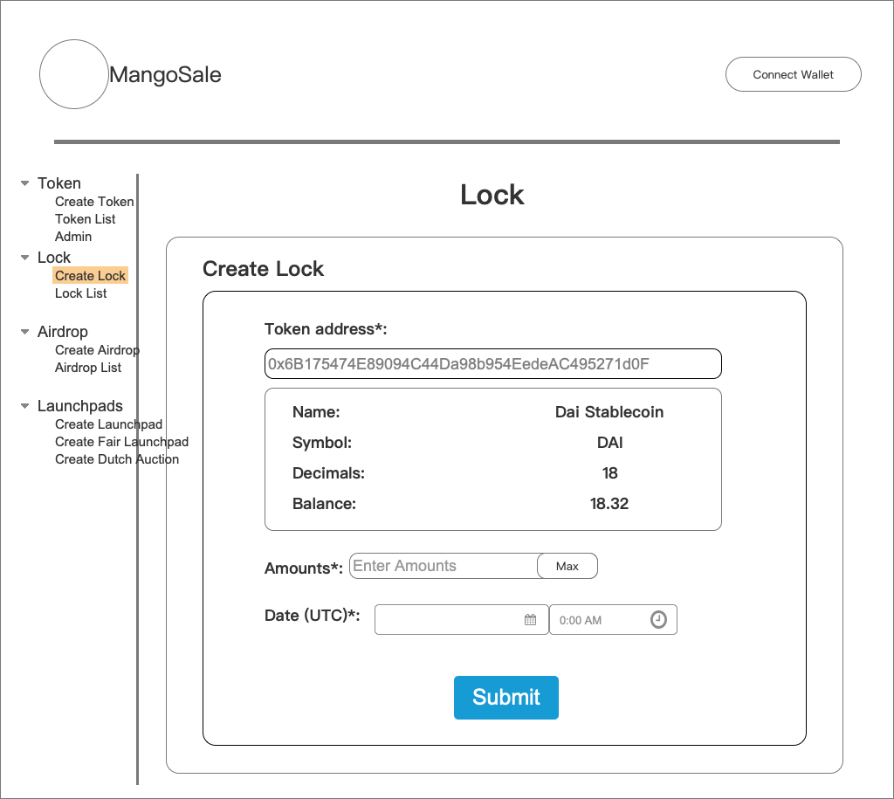This screenshot has width=894, height=799.
Task: Open Airdrop List in sidebar
Action: [x=88, y=368]
